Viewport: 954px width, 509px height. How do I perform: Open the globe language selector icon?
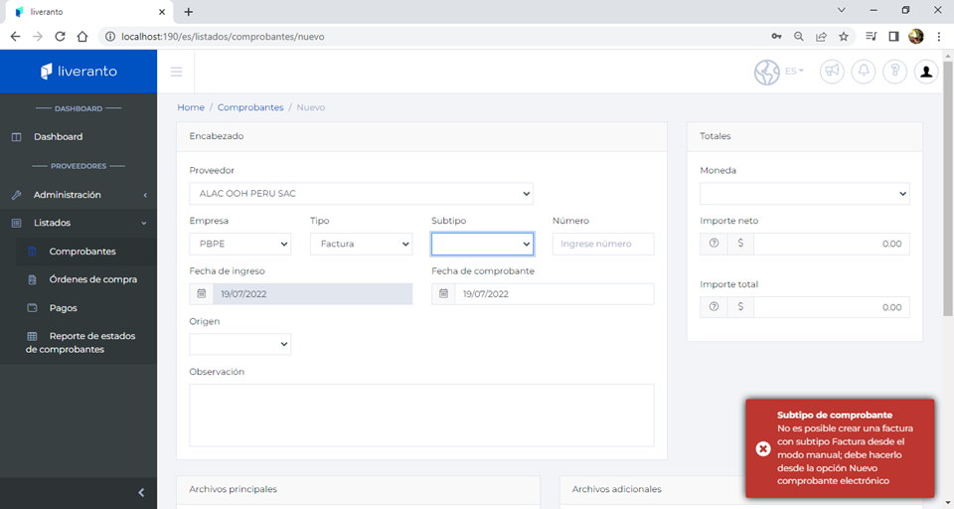(x=766, y=72)
